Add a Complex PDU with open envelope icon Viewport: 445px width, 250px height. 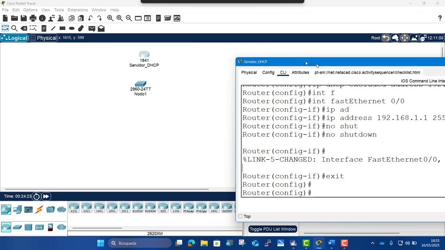click(x=101, y=28)
